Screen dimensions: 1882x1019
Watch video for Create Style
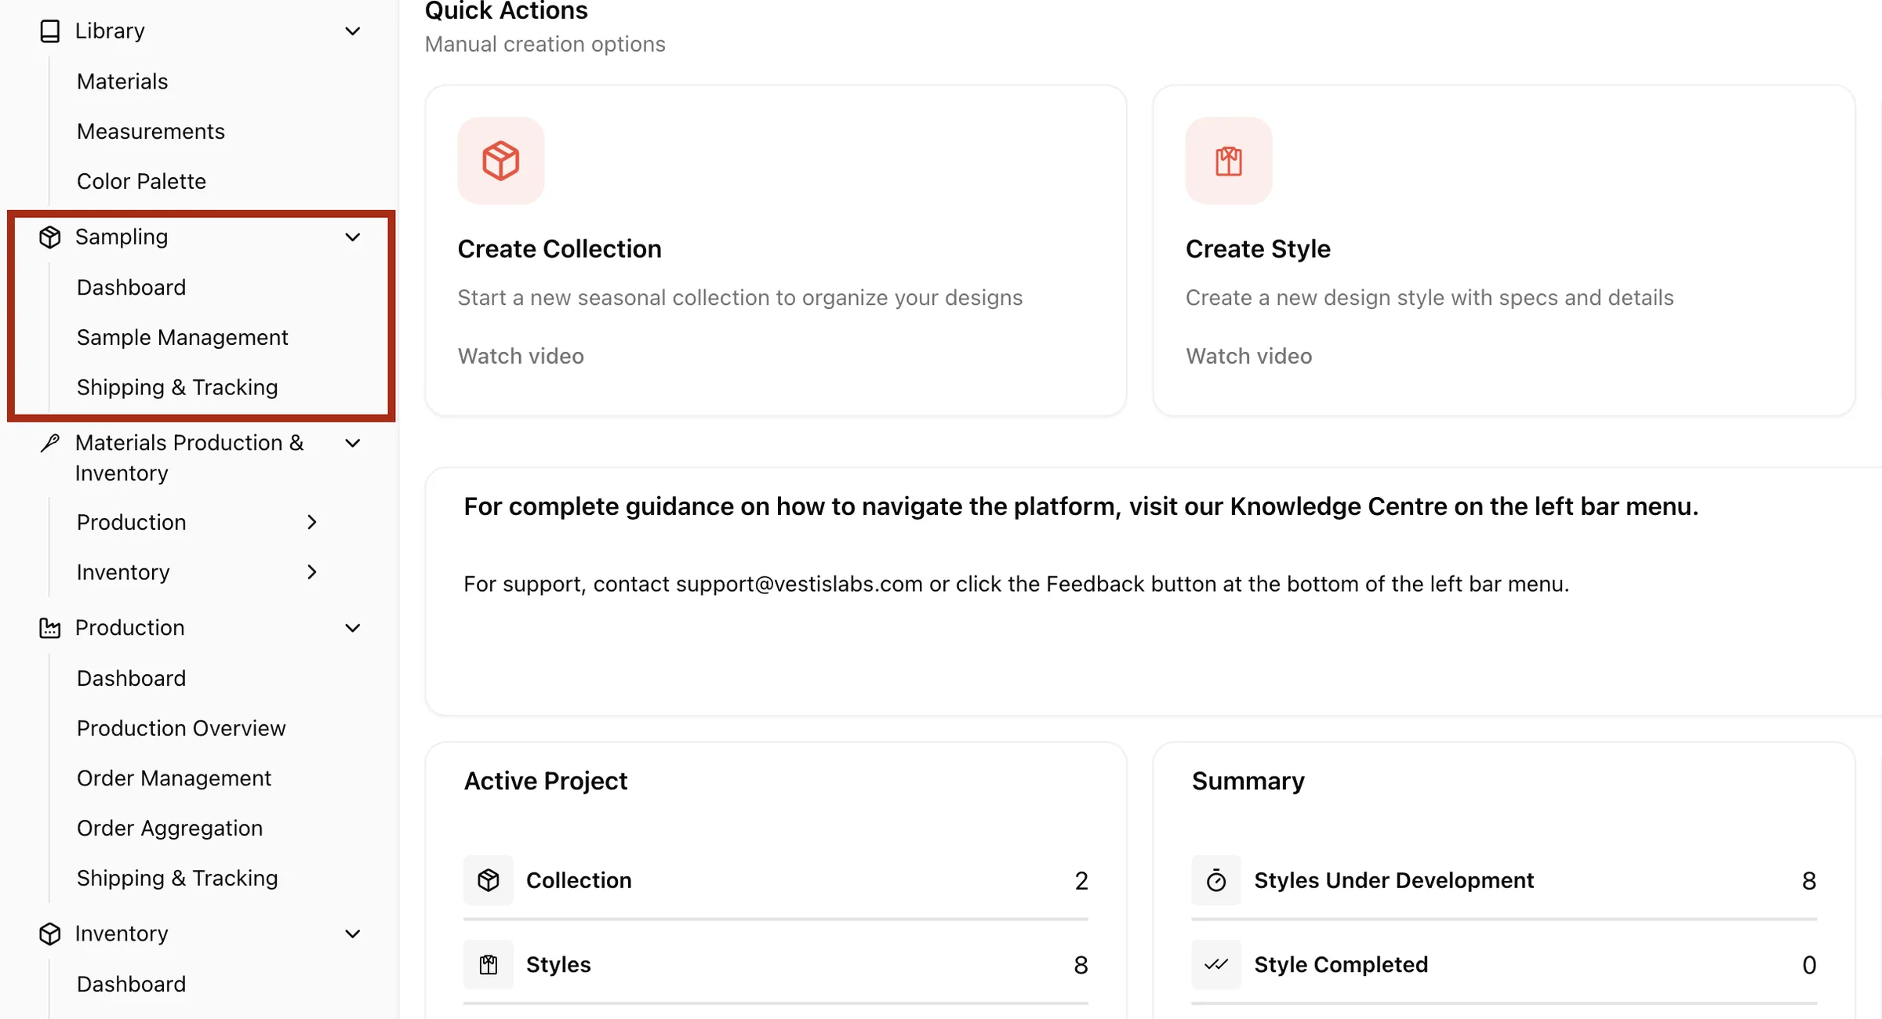[1248, 356]
